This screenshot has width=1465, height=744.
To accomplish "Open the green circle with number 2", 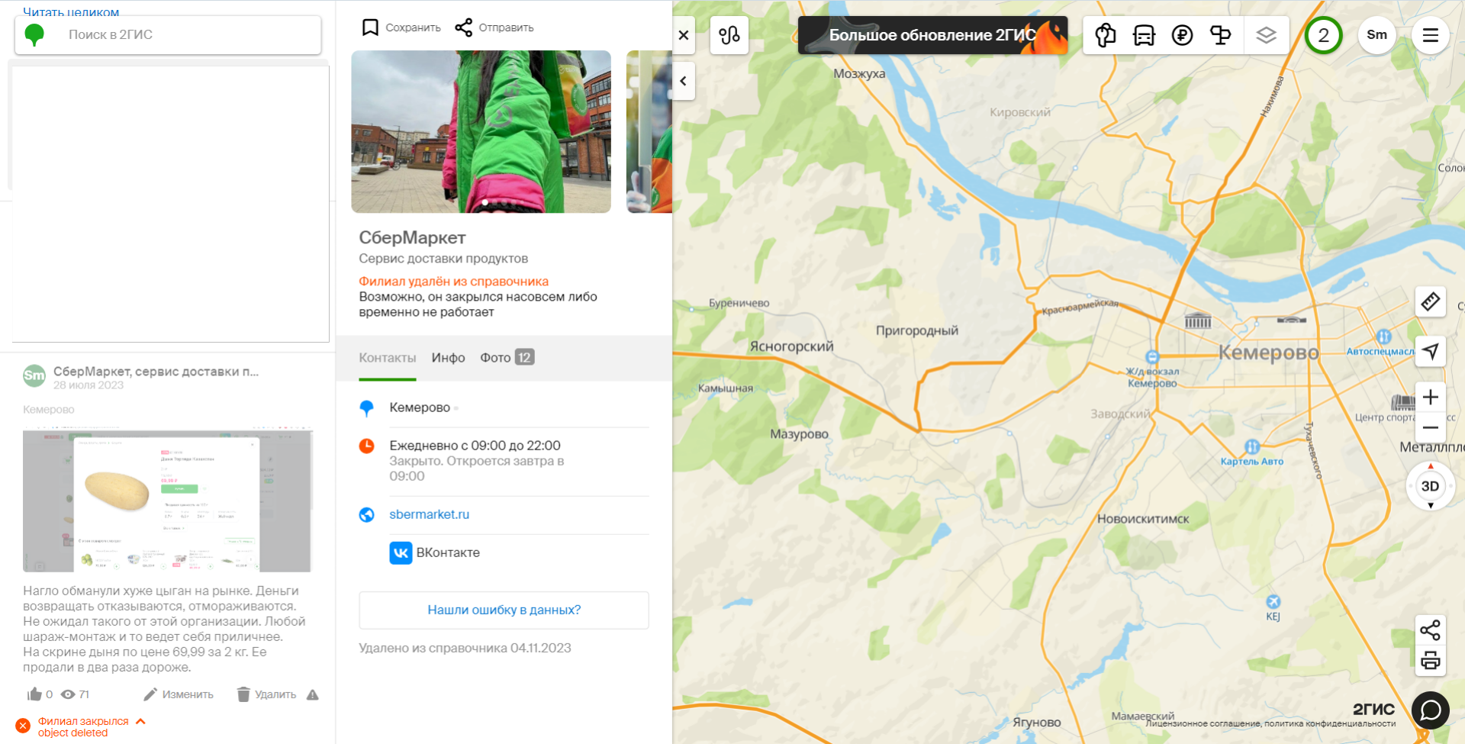I will (x=1323, y=35).
